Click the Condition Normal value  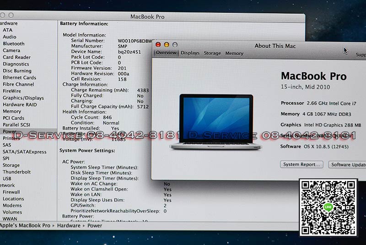tap(111, 123)
